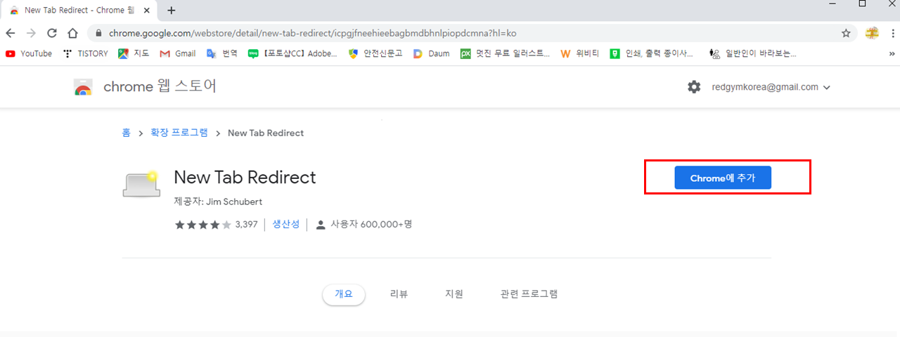Open the 지도 maps bookmark

point(133,53)
